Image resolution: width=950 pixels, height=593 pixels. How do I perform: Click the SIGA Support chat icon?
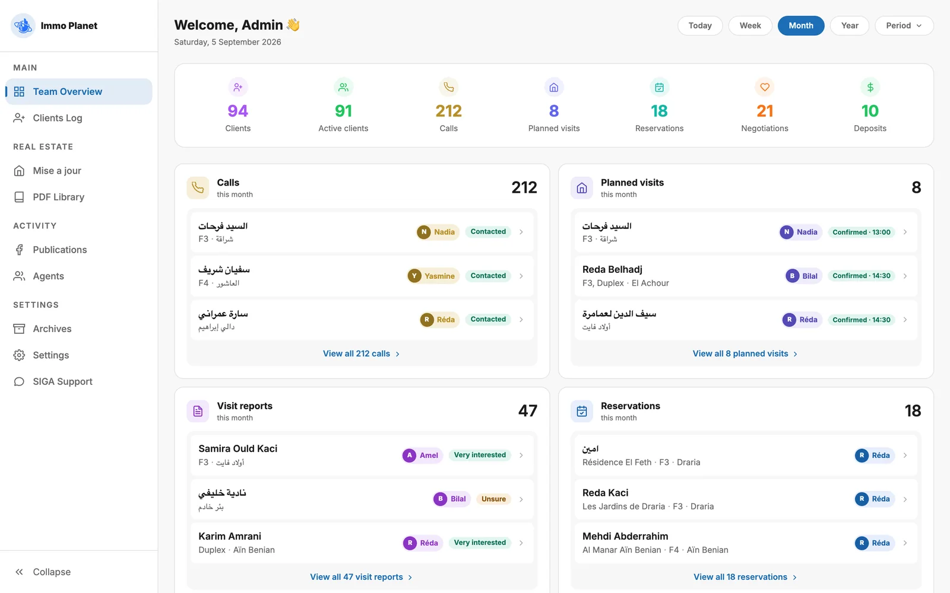19,381
